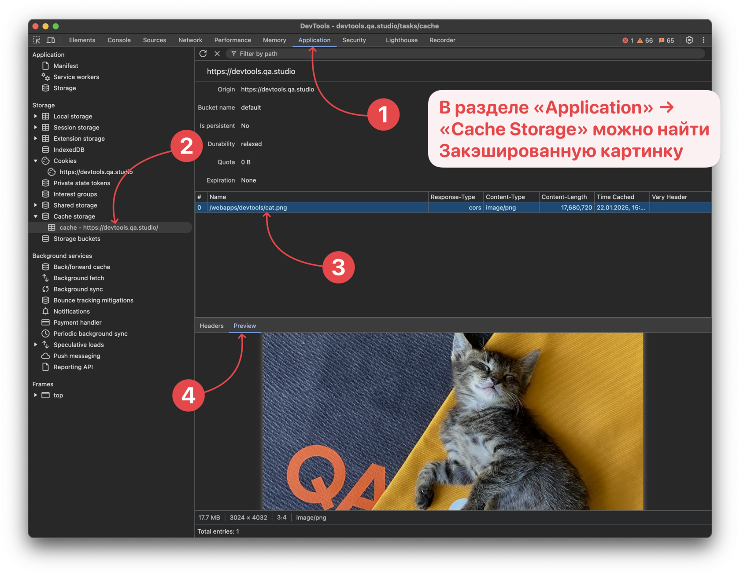Select cache - https://devtools.qa.studio/ entry

tap(111, 227)
